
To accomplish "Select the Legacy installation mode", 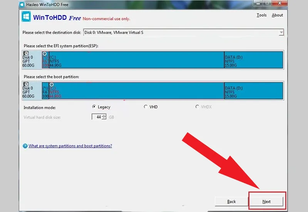I will 94,107.
